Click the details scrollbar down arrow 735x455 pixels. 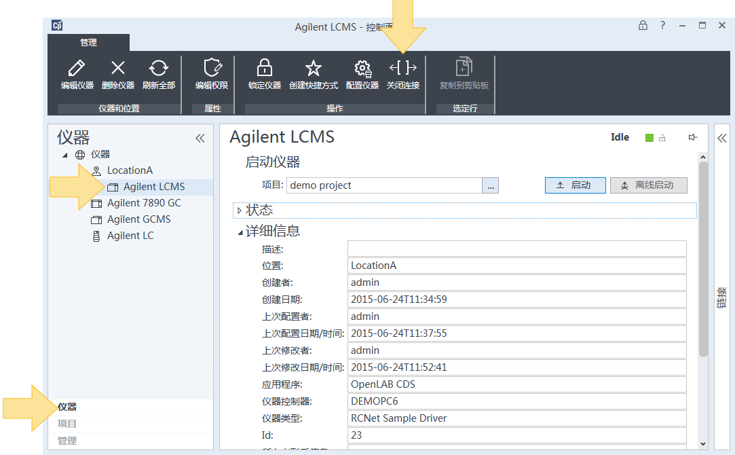click(x=702, y=443)
